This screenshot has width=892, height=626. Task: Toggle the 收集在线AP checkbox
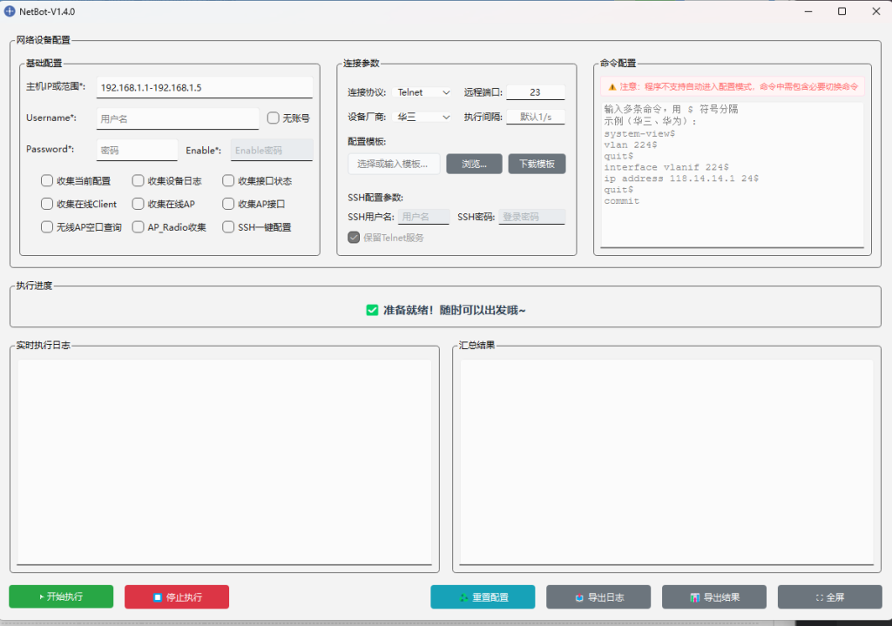(x=138, y=204)
